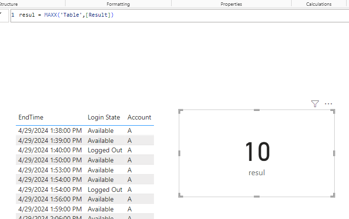Select the card visual value 10

pyautogui.click(x=258, y=152)
